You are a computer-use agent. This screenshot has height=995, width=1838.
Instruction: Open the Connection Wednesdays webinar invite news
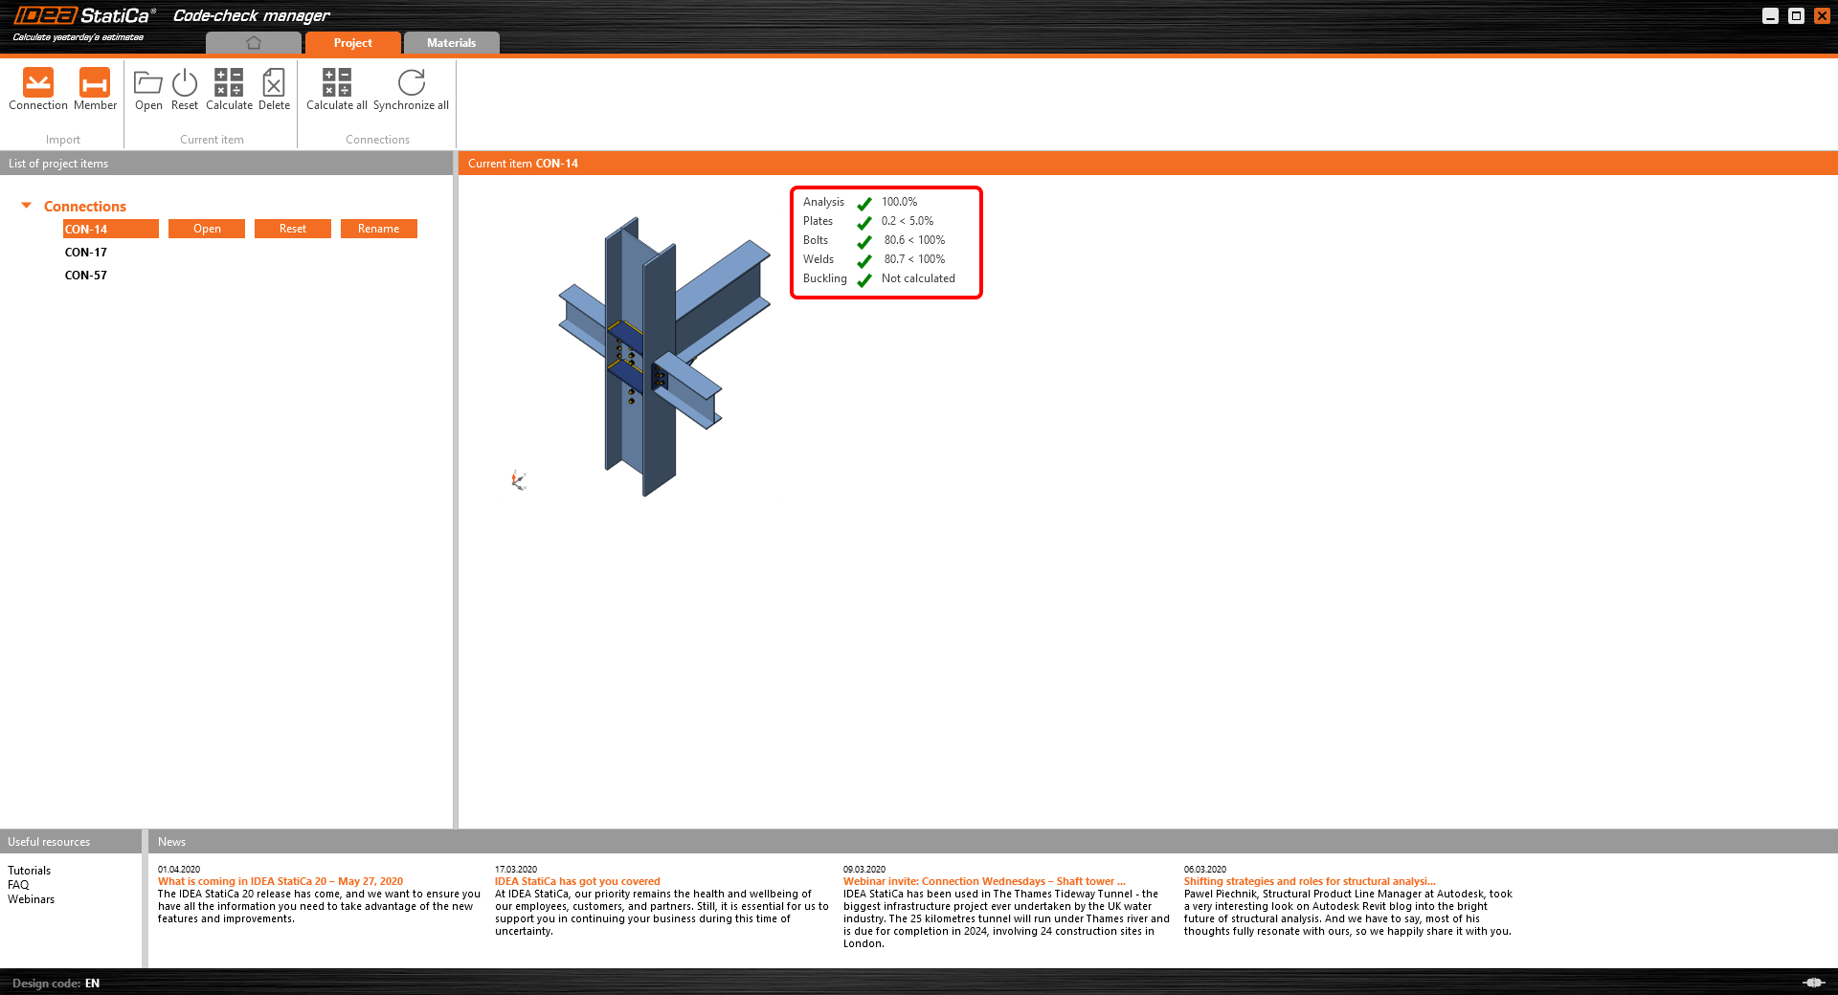pos(984,882)
